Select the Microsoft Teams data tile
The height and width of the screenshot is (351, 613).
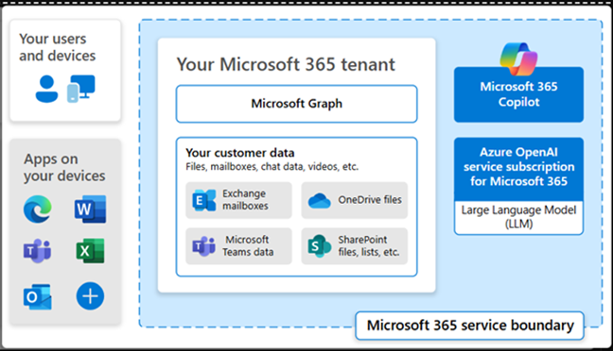239,246
